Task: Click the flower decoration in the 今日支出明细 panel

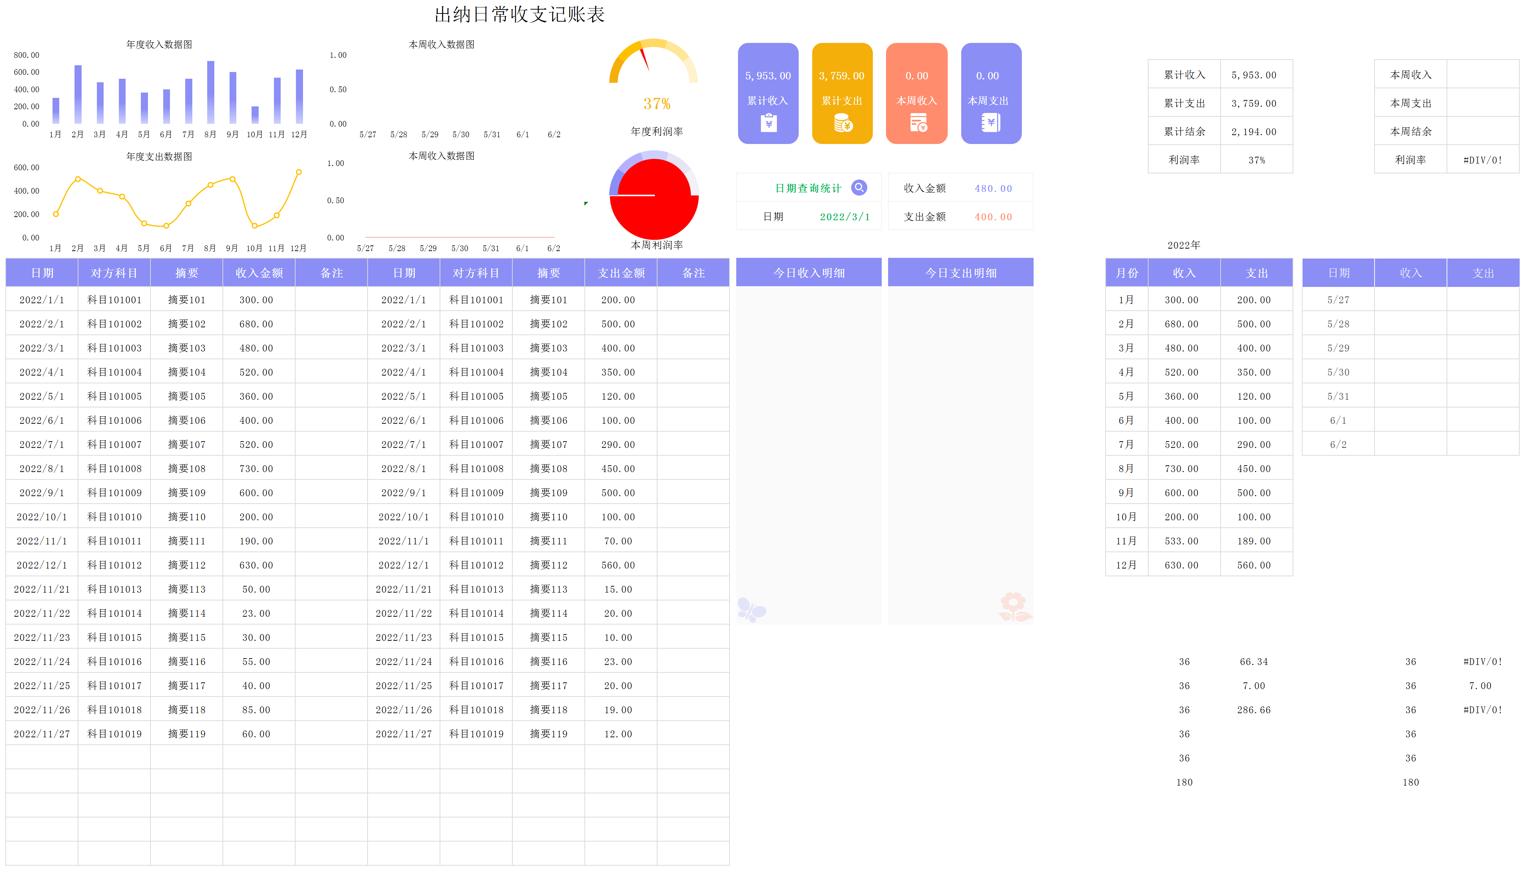Action: click(1014, 606)
